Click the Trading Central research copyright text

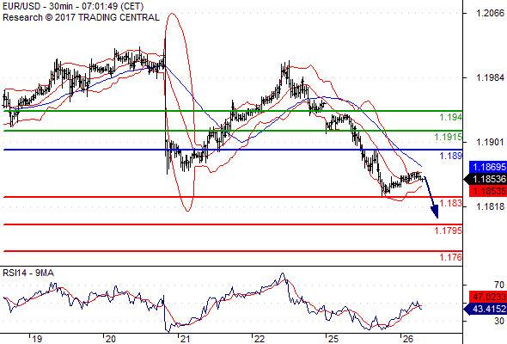click(81, 17)
